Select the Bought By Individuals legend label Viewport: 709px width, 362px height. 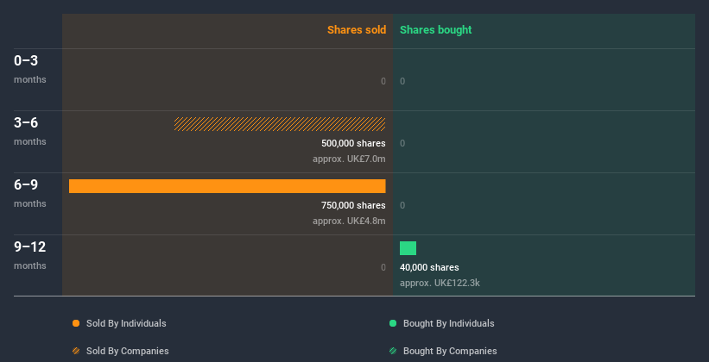448,323
